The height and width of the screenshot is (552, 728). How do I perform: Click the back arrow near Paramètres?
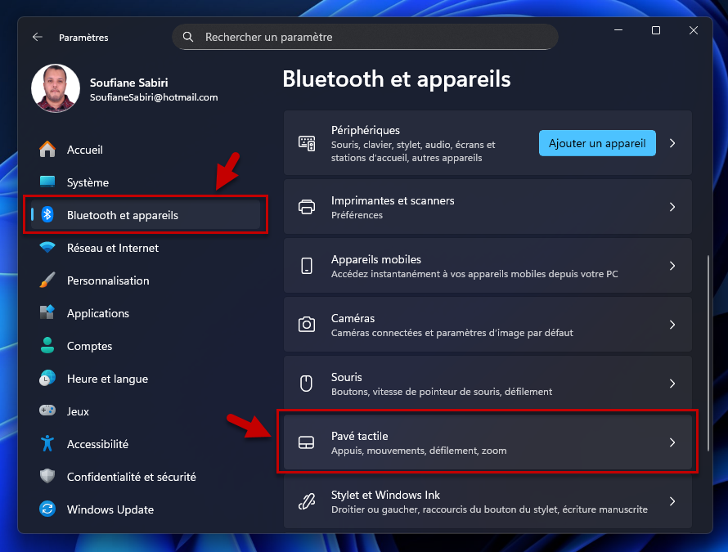(38, 37)
